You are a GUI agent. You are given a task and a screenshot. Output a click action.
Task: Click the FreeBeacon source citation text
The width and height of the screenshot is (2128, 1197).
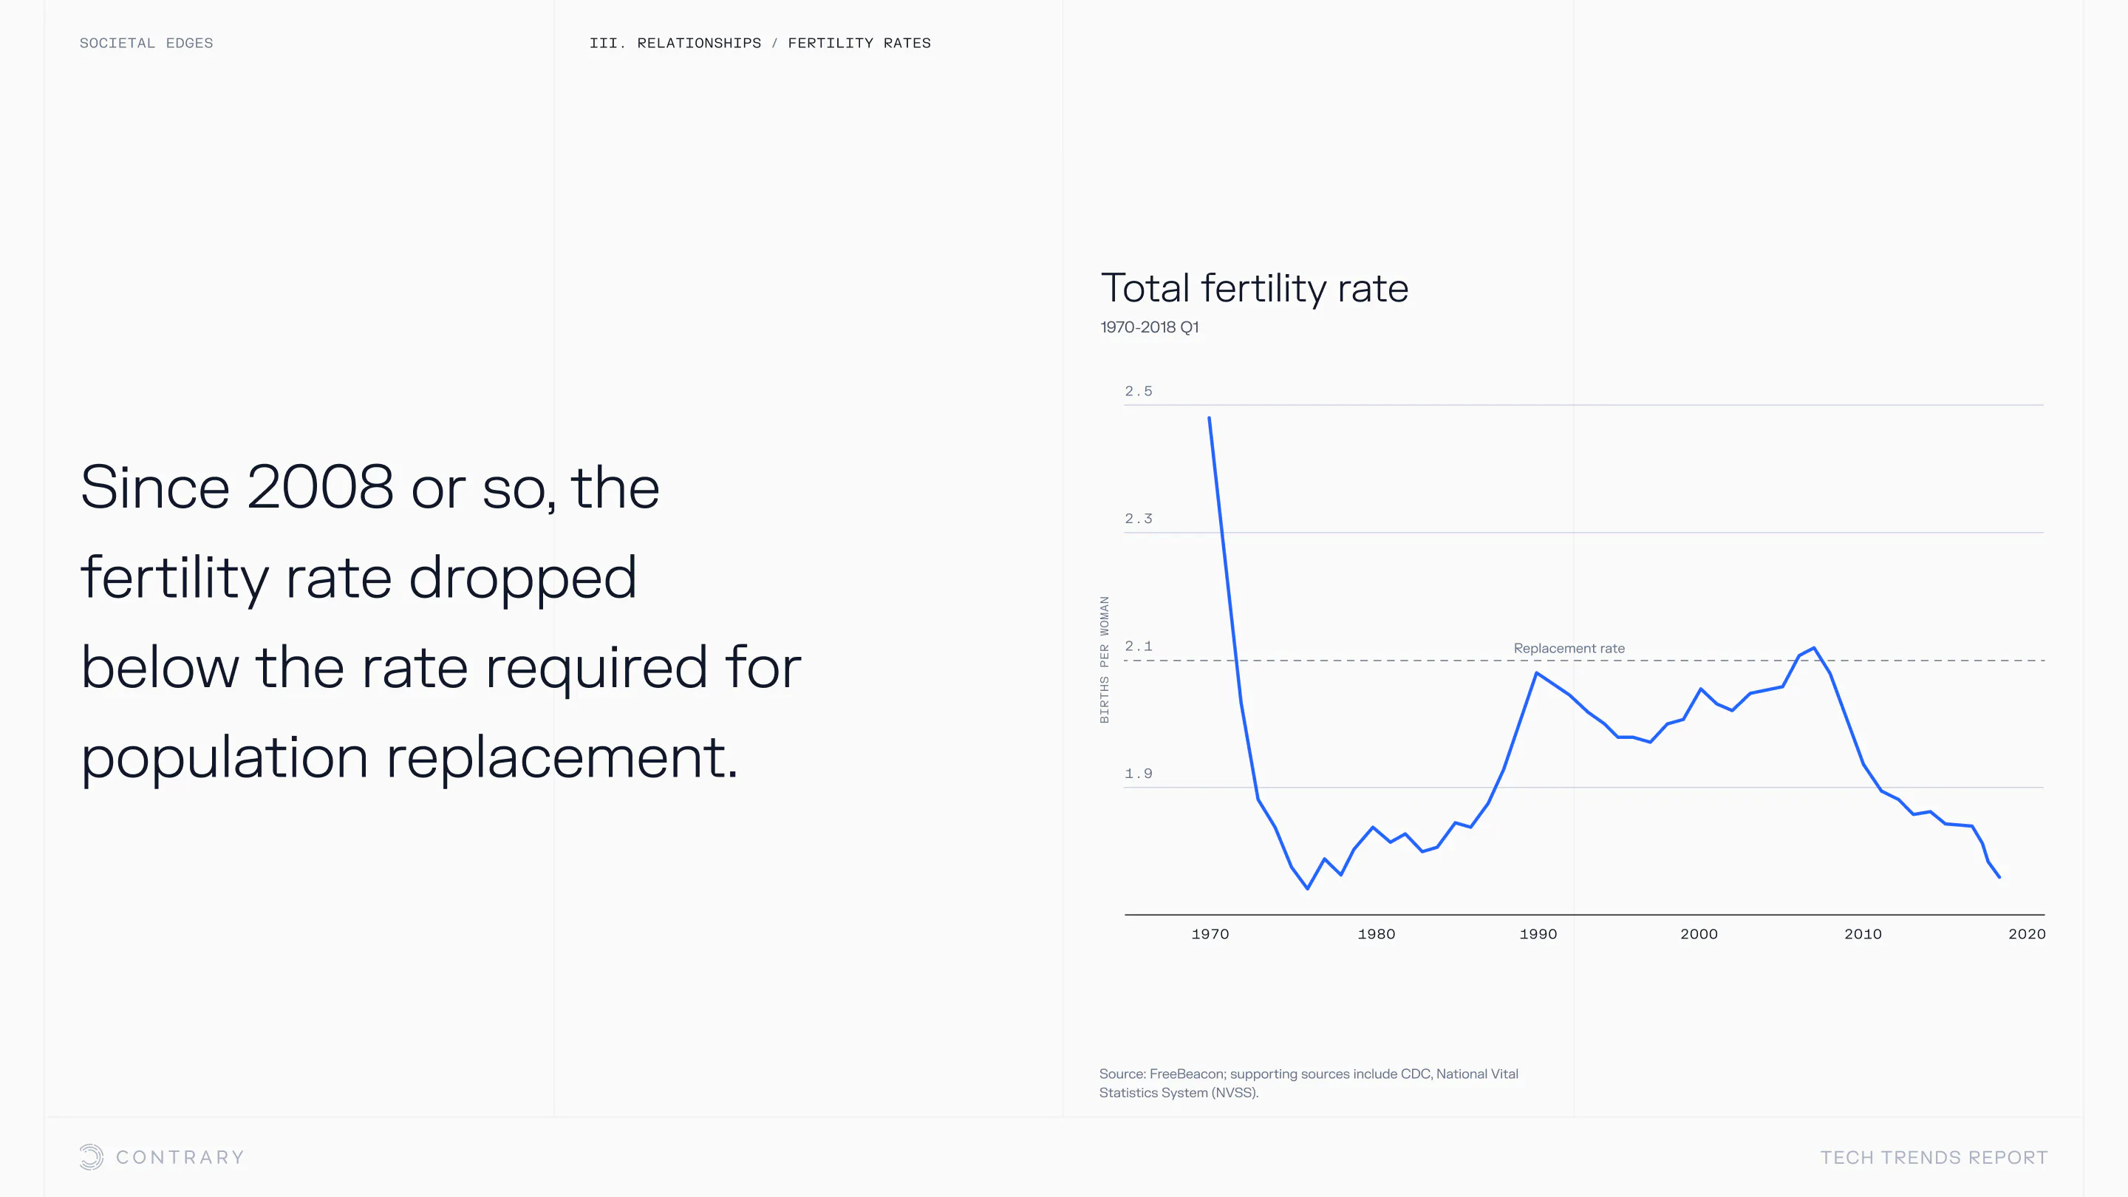[x=1309, y=1083]
